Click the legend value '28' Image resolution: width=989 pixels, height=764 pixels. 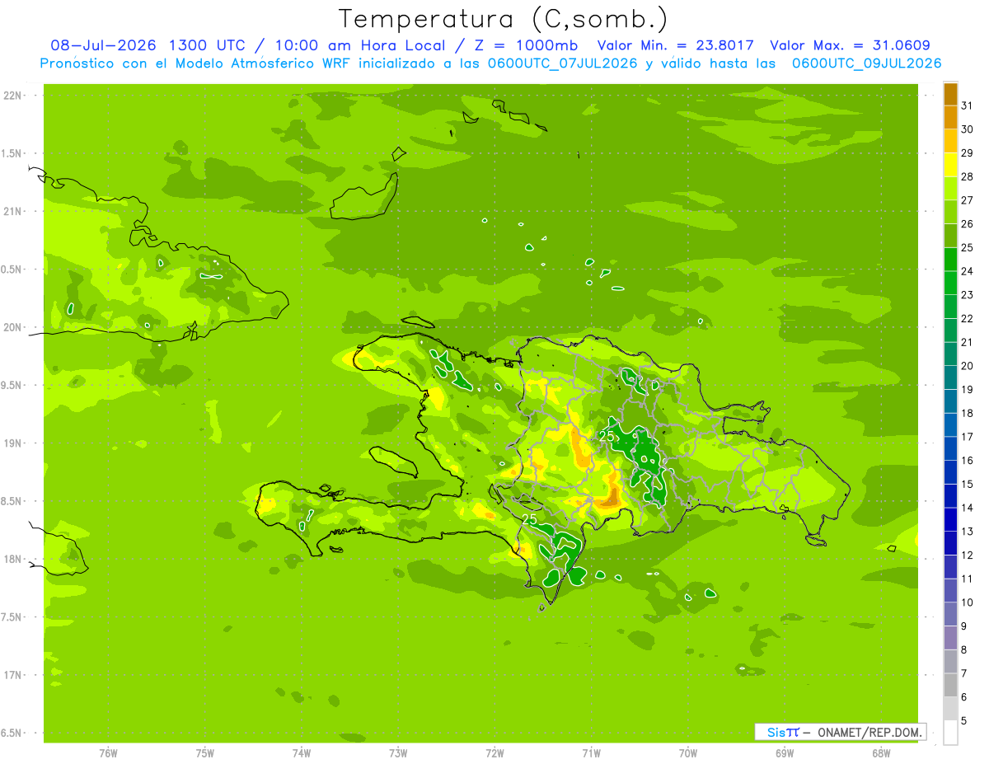click(x=968, y=176)
